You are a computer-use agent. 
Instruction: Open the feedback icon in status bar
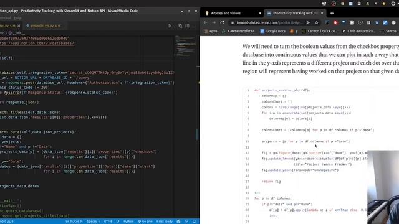pyautogui.click(x=186, y=222)
